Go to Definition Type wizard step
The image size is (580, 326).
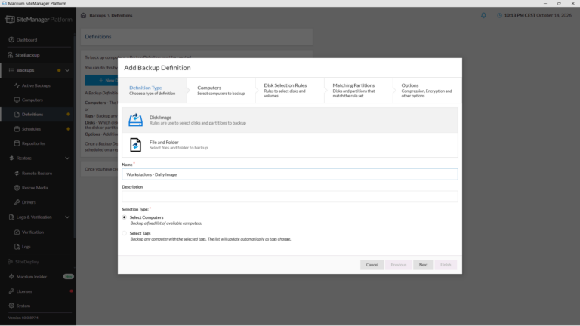click(x=153, y=91)
